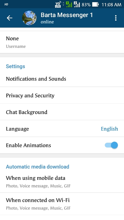Open the three-dot overflow menu
124x220 pixels.
pyautogui.click(x=116, y=18)
